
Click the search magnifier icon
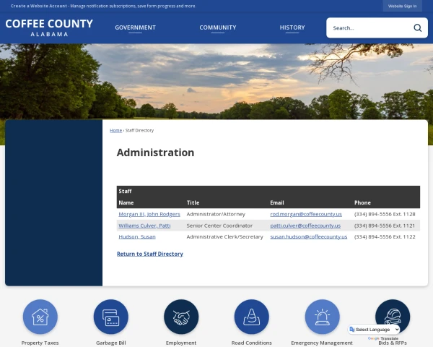(417, 28)
